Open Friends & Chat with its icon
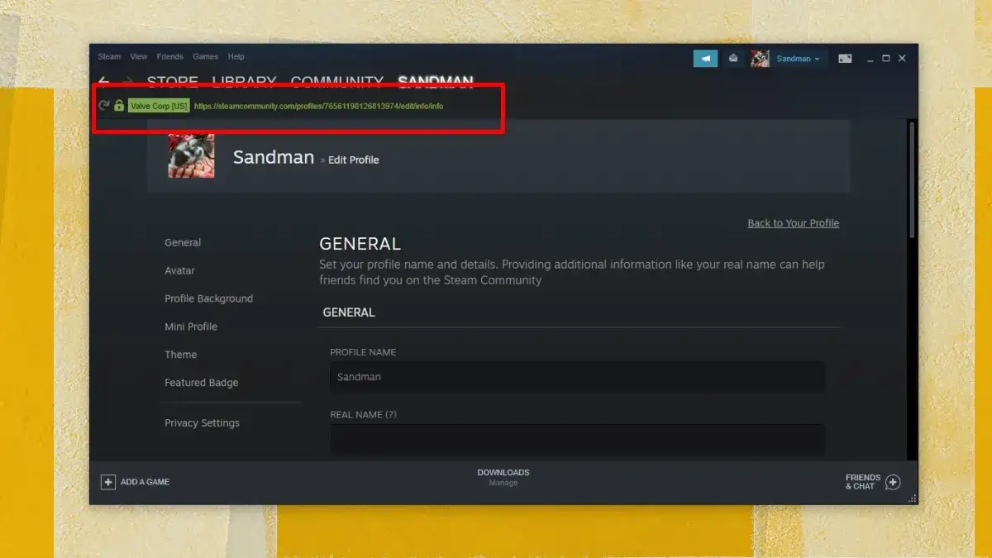This screenshot has height=558, width=992. point(893,481)
